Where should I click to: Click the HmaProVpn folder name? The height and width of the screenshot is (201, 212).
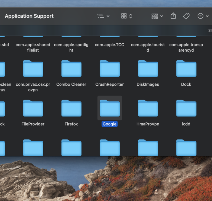[148, 124]
